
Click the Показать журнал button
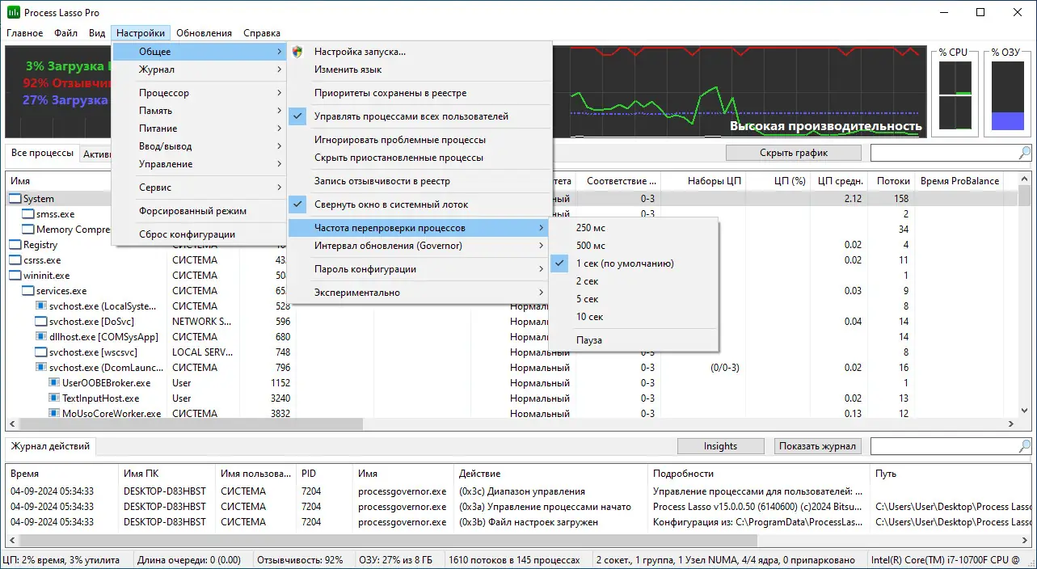pos(818,446)
